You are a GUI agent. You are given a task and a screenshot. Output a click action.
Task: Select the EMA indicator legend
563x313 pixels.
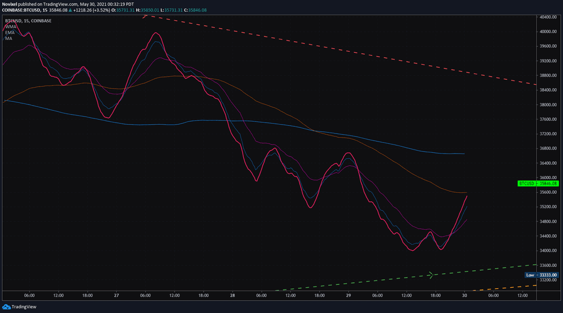(10, 33)
